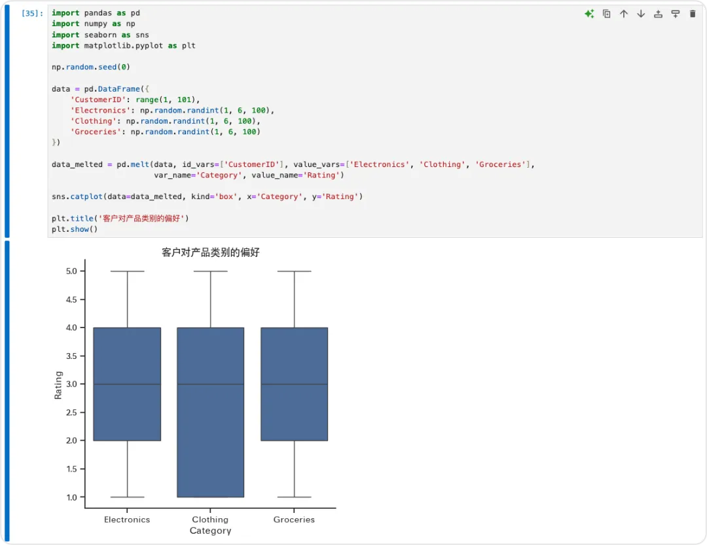Screen dimensions: 707x545
Task: Click the 'Groceries' randint code line
Action: (x=165, y=132)
